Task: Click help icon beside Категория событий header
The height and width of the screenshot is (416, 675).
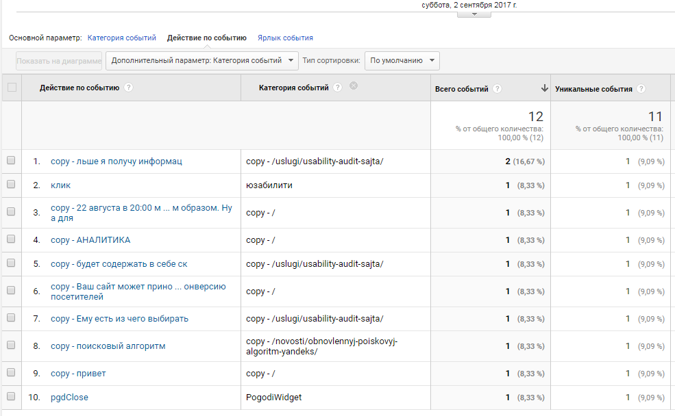Action: pyautogui.click(x=337, y=88)
